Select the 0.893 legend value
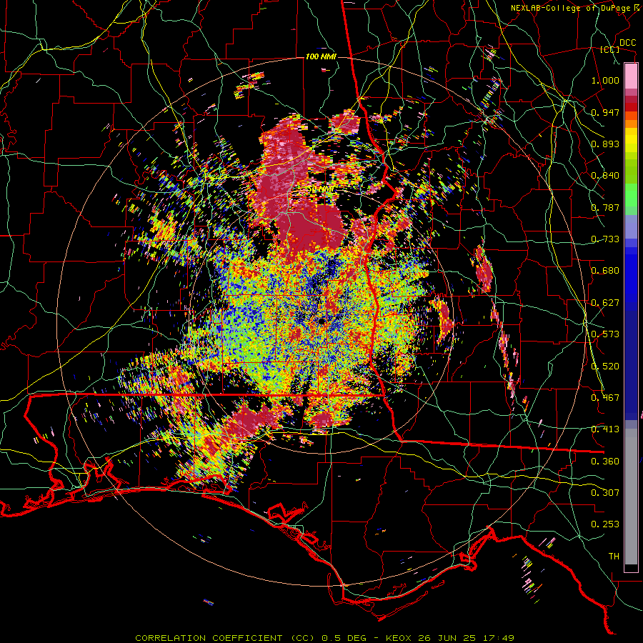Viewport: 643px width, 643px height. point(605,144)
